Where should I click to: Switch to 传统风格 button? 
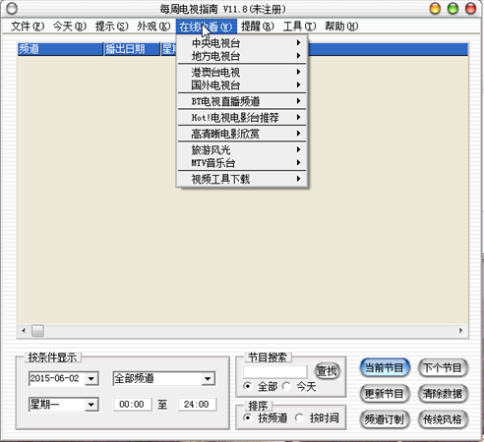(x=443, y=419)
